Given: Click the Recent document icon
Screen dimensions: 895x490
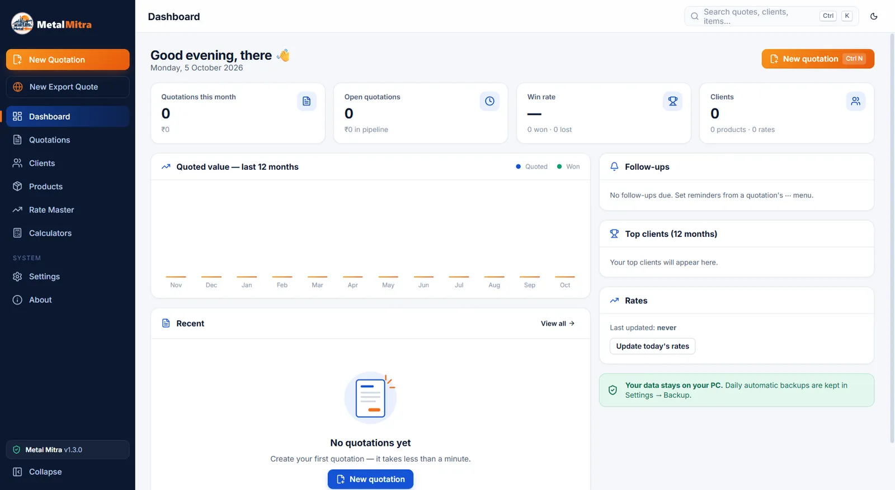Looking at the screenshot, I should coord(166,324).
